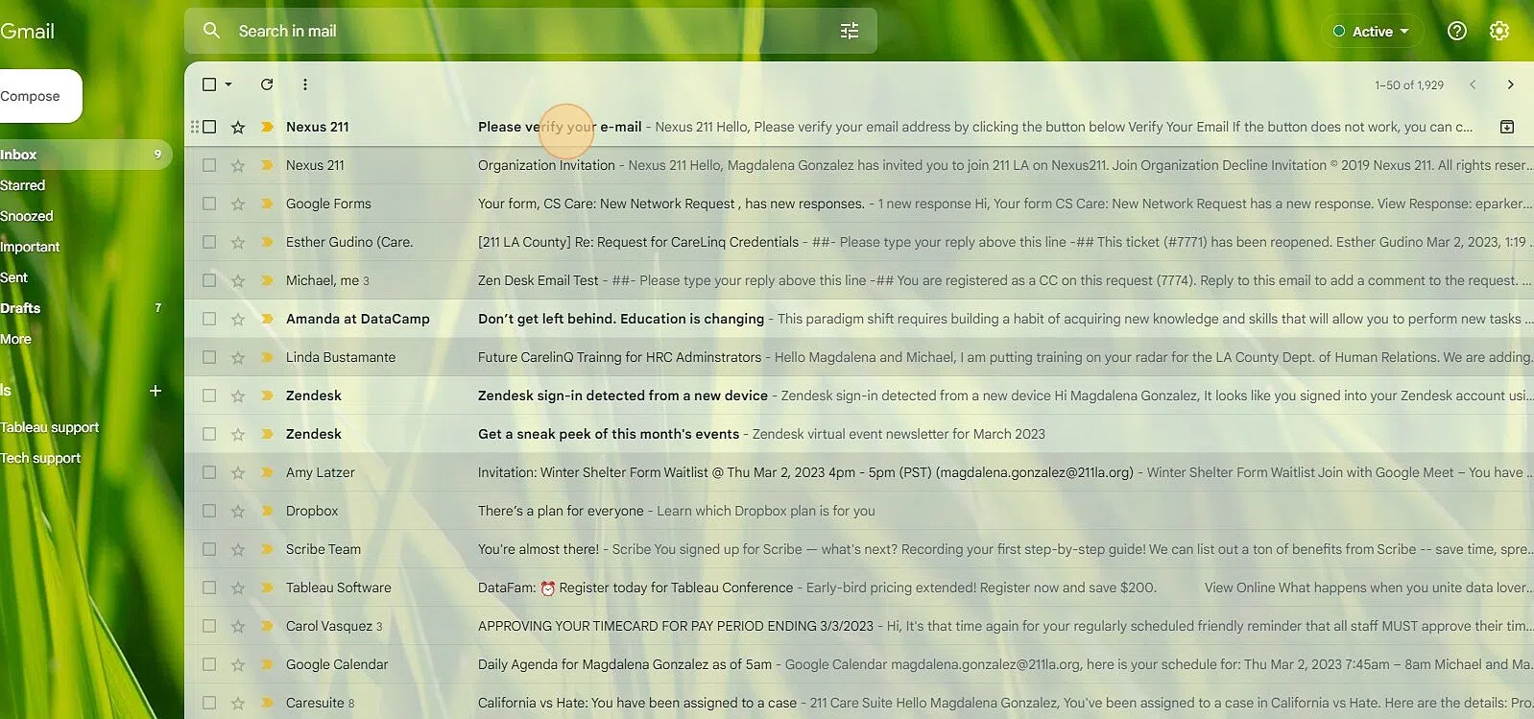Image resolution: width=1534 pixels, height=719 pixels.
Task: Star the Zen Desk Email Test message
Action: coord(238,280)
